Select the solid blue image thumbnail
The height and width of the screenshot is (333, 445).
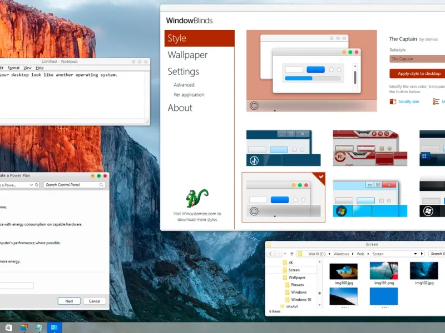(384, 296)
